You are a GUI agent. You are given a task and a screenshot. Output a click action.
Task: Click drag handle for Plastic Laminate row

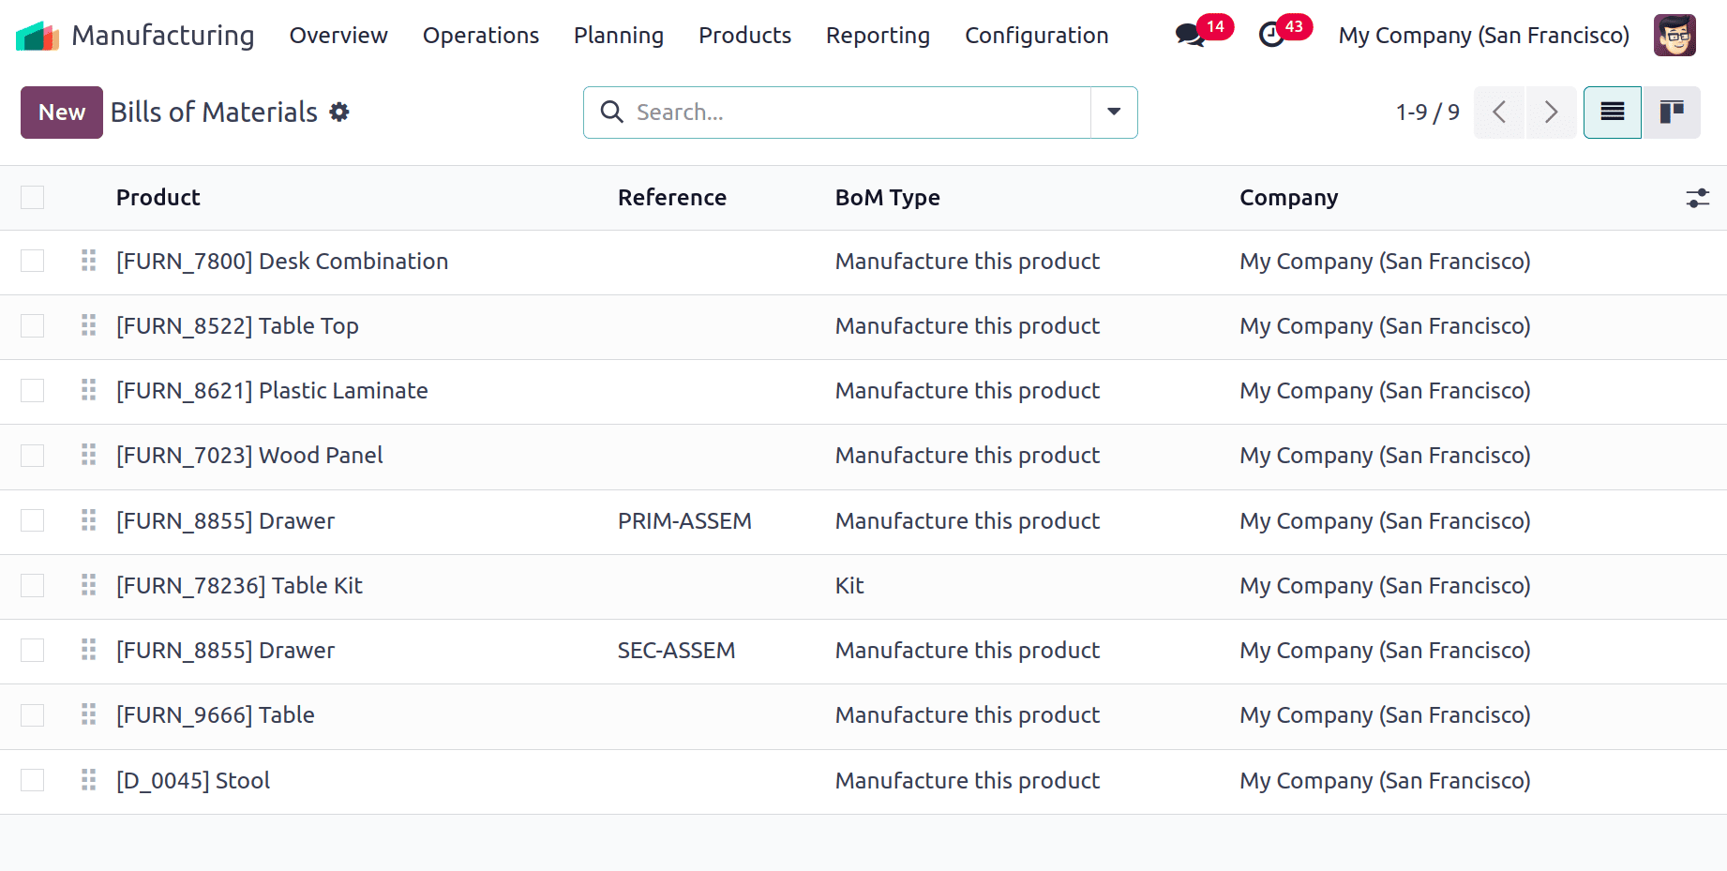click(89, 390)
